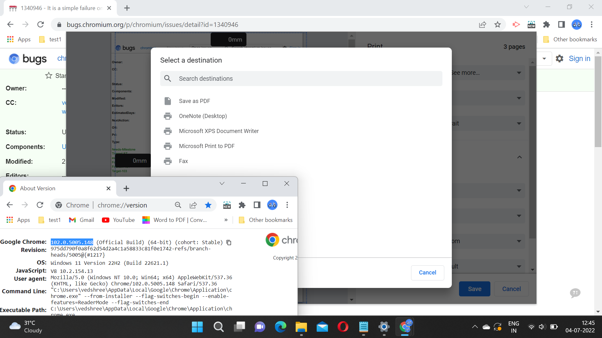Cancel the destination dialog
Image resolution: width=602 pixels, height=338 pixels.
pos(427,273)
